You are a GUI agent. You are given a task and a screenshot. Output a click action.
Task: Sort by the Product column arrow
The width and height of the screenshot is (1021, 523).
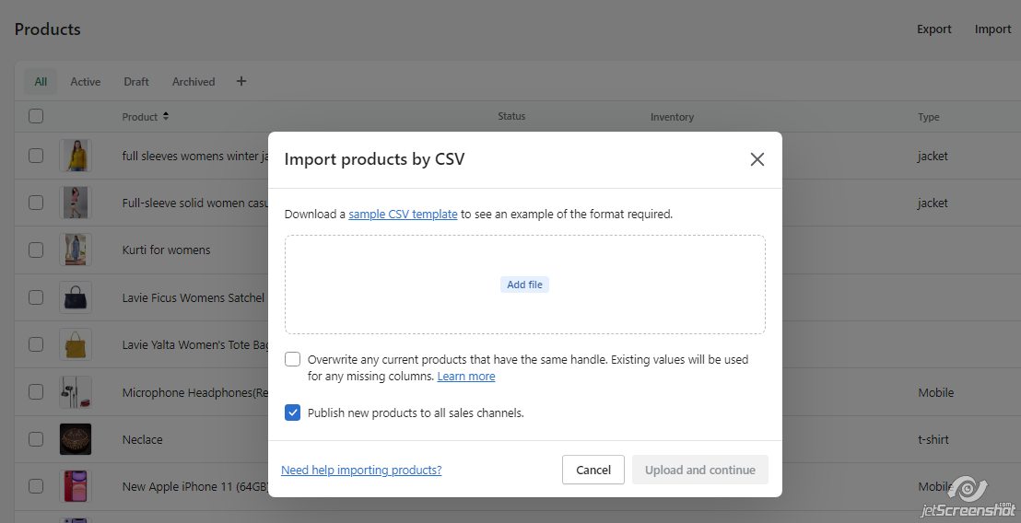[x=166, y=116]
